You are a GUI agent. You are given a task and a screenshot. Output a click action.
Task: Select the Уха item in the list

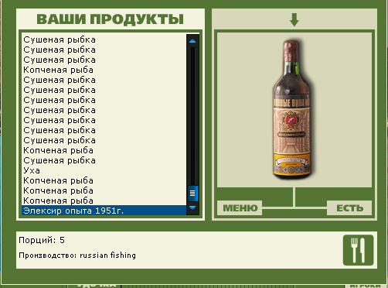104,170
